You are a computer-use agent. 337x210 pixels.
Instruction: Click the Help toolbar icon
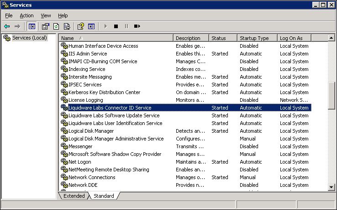coord(81,26)
